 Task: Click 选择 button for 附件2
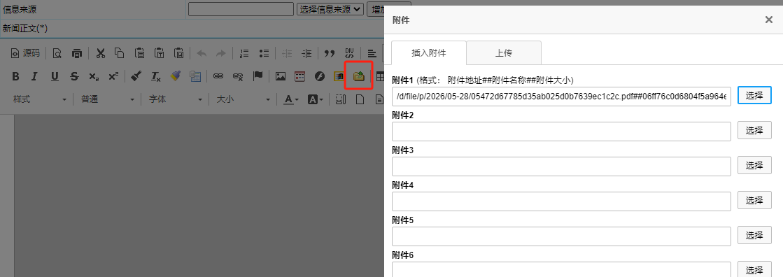click(x=754, y=130)
